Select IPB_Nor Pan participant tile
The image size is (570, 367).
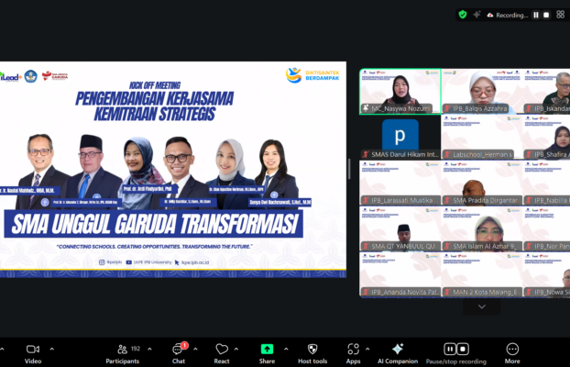click(x=547, y=229)
